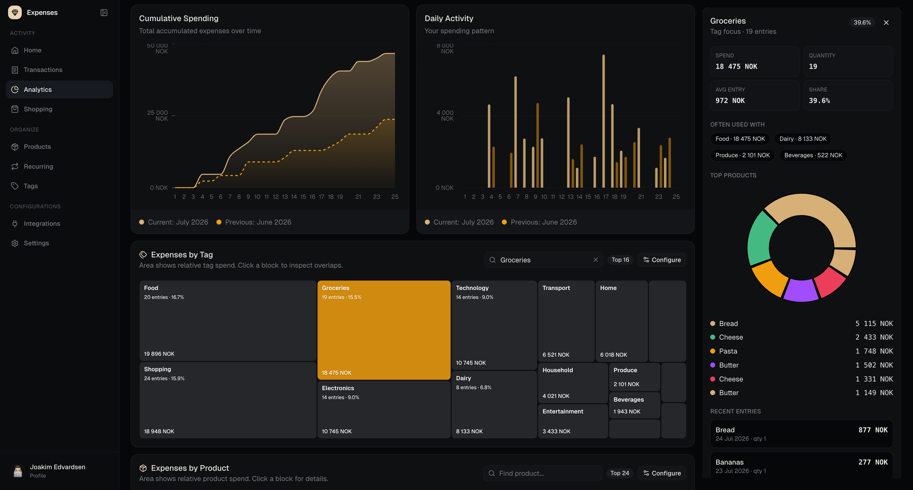Click the Daily Activity 'Current: July 2026' legend

click(459, 222)
